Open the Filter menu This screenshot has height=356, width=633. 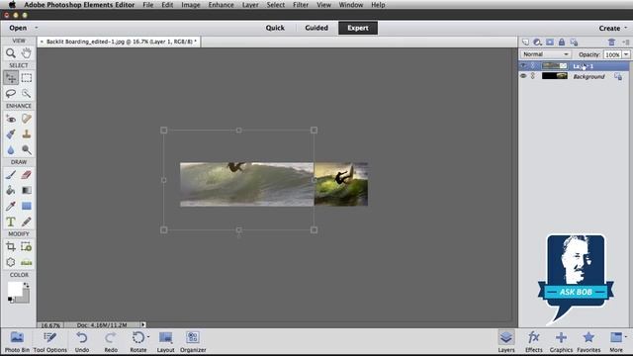(x=301, y=5)
